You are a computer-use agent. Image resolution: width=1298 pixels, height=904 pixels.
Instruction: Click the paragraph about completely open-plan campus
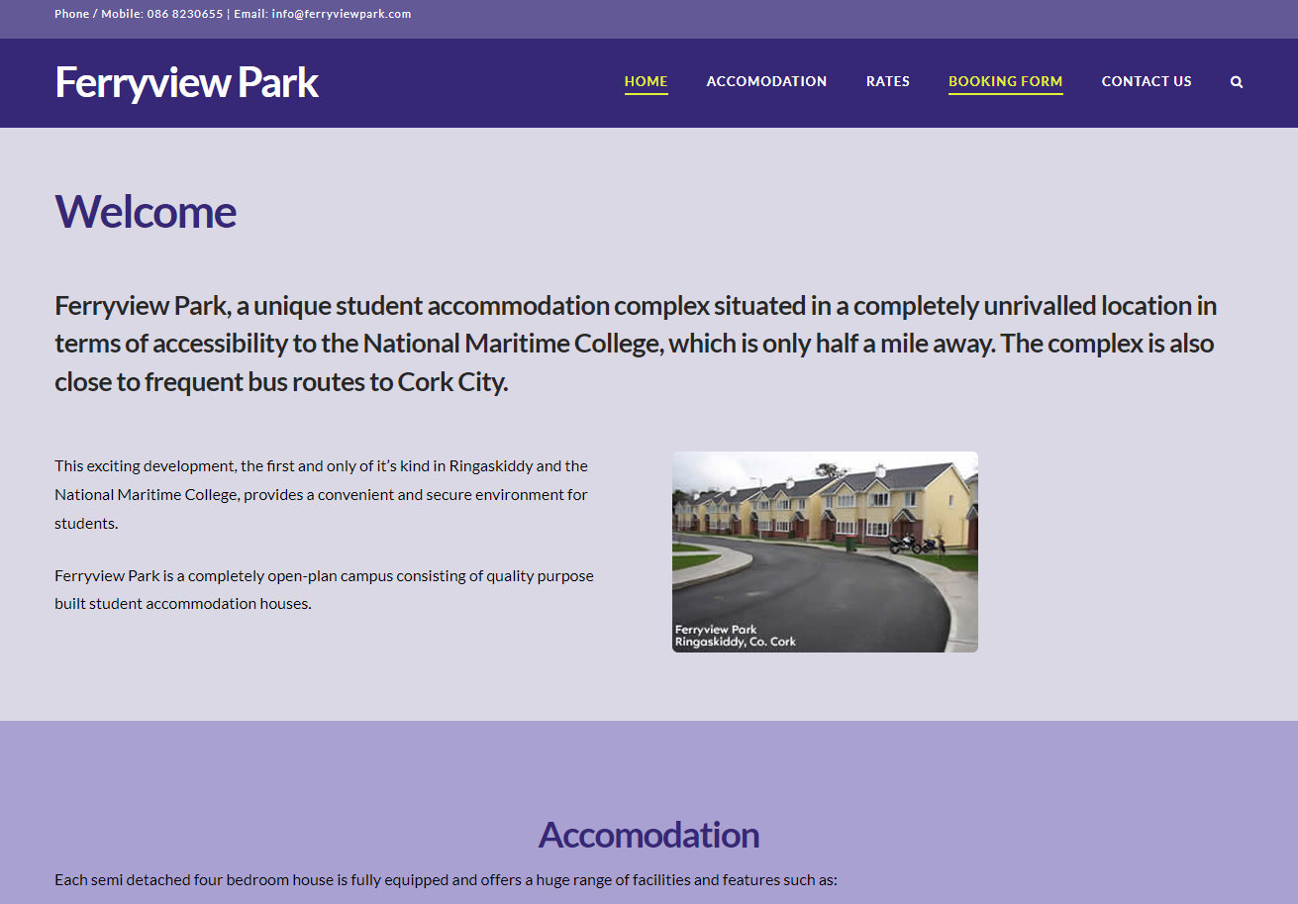click(325, 589)
